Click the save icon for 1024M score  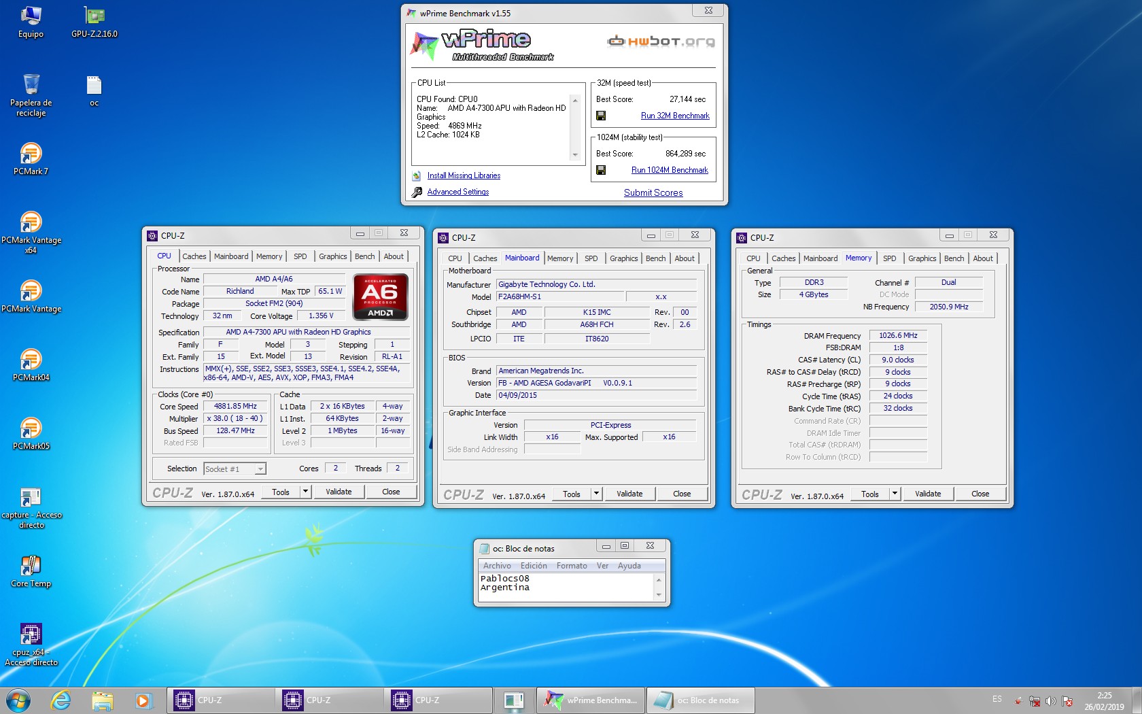[601, 170]
